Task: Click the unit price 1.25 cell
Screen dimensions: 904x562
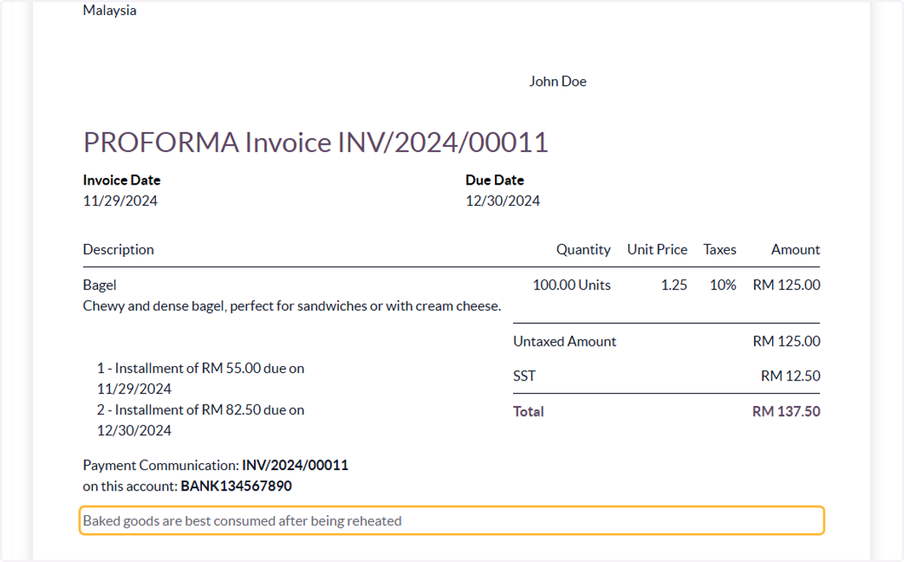Action: pos(674,286)
